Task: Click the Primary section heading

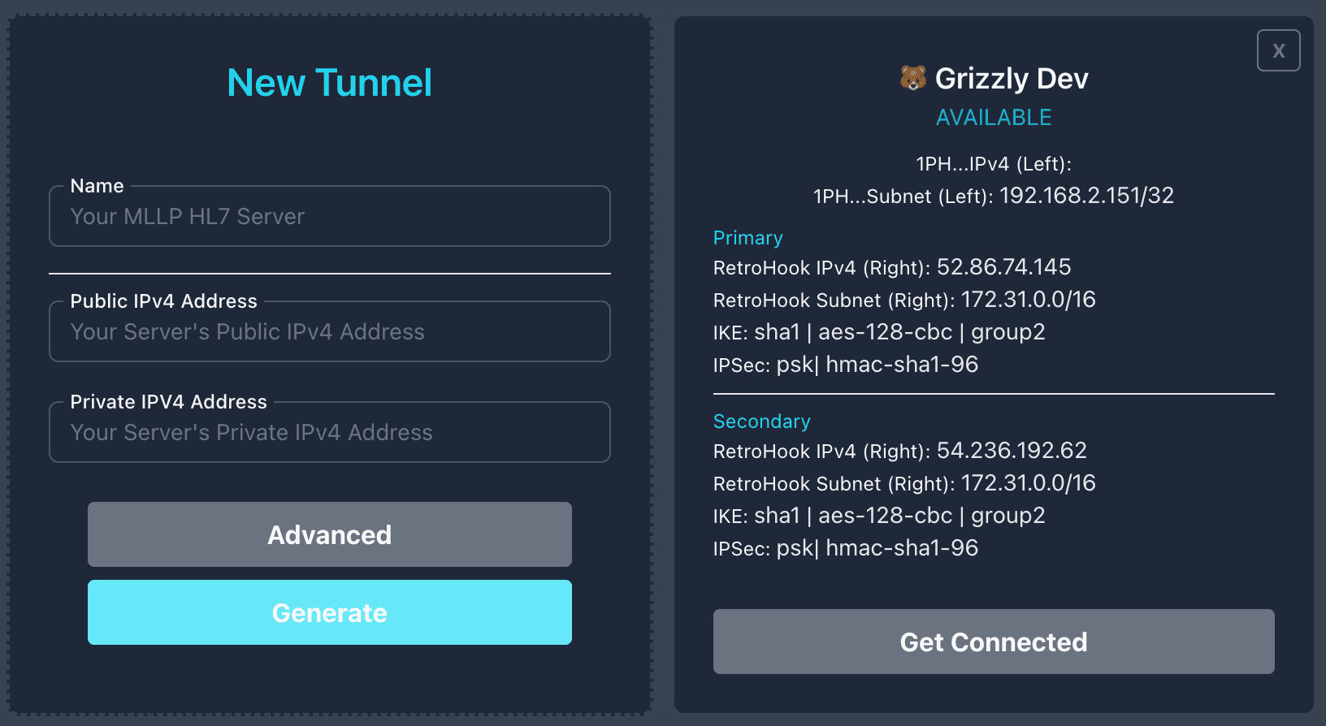Action: tap(748, 238)
